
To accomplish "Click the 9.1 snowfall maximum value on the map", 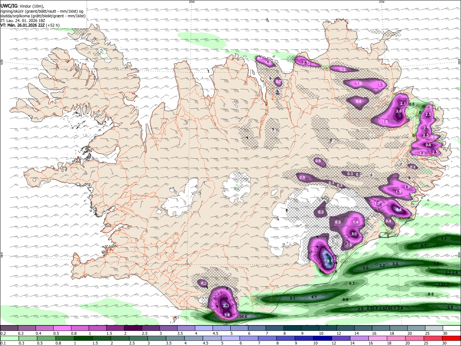I will coord(330,261).
